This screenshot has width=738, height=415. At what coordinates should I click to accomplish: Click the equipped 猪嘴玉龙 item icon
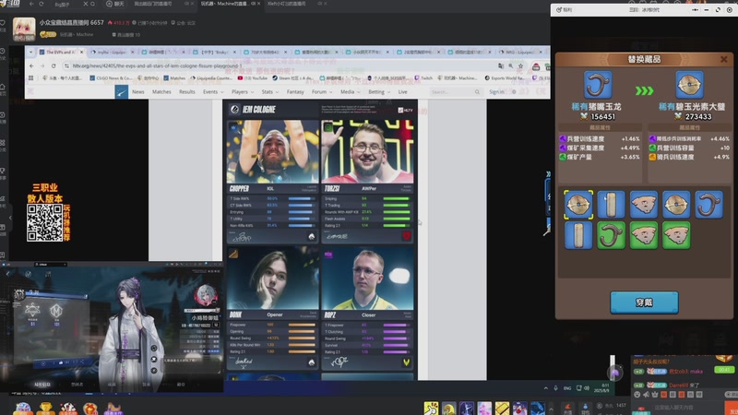[598, 85]
